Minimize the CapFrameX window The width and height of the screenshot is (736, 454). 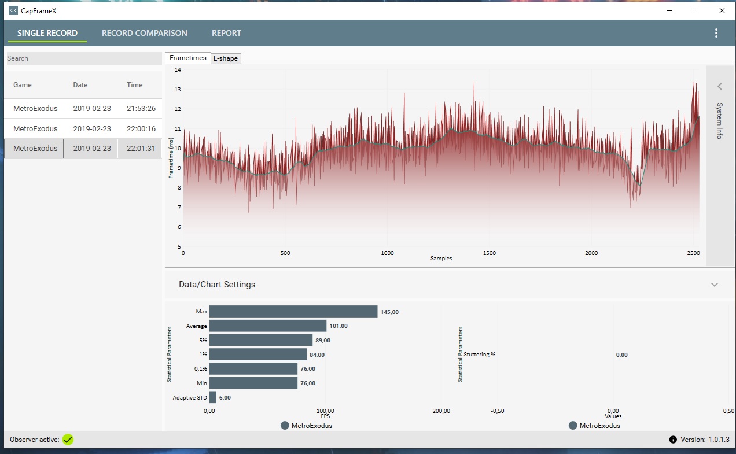click(669, 10)
